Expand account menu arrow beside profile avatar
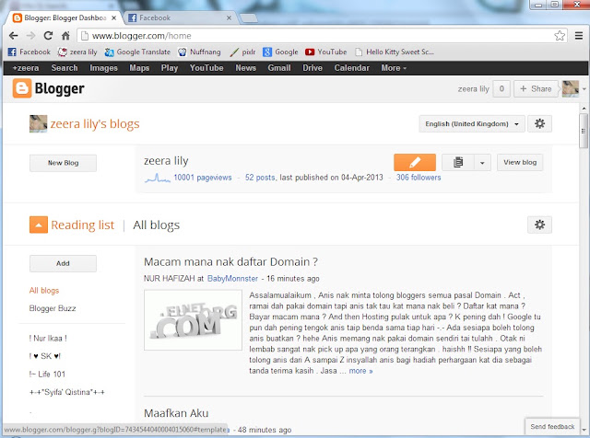This screenshot has height=438, width=590. [x=584, y=89]
